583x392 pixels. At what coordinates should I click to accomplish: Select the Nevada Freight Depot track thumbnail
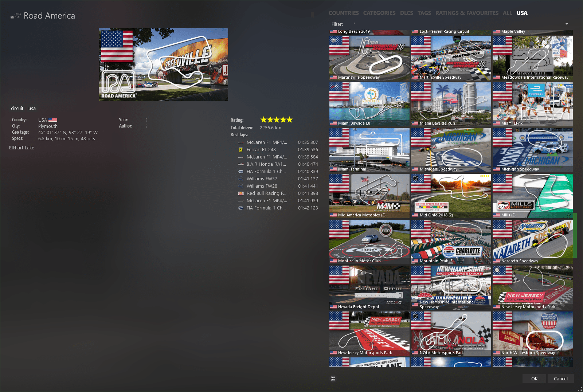pyautogui.click(x=369, y=288)
